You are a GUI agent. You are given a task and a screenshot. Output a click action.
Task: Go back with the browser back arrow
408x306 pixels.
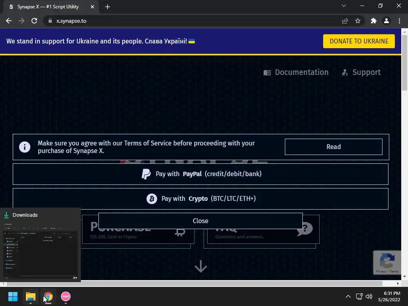pyautogui.click(x=9, y=21)
